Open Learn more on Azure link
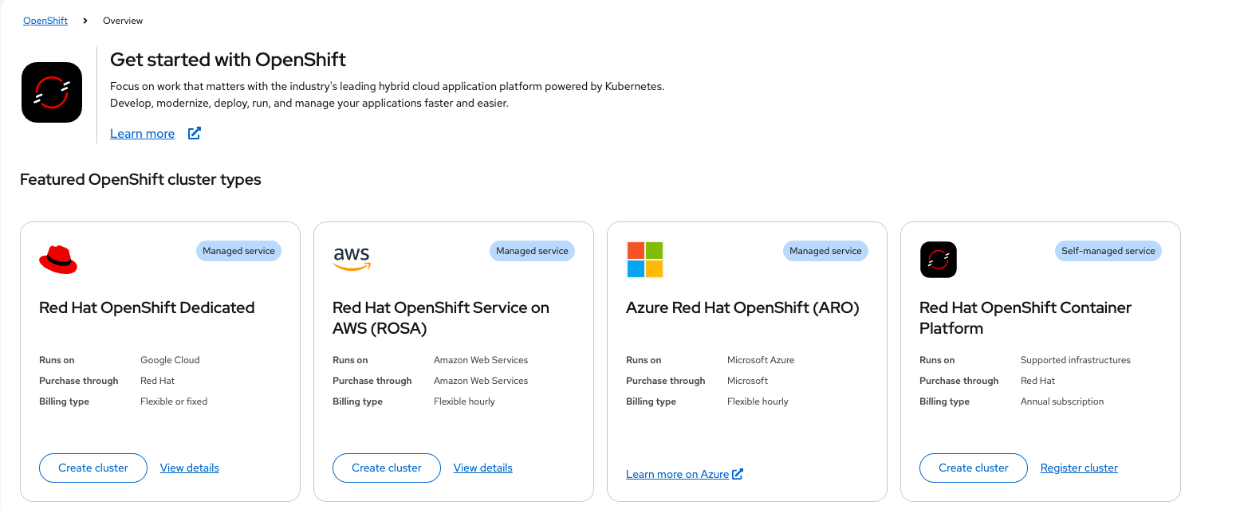The height and width of the screenshot is (509, 1240). (x=677, y=474)
